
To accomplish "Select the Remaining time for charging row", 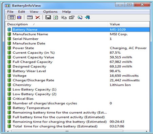I will click(x=78, y=122).
